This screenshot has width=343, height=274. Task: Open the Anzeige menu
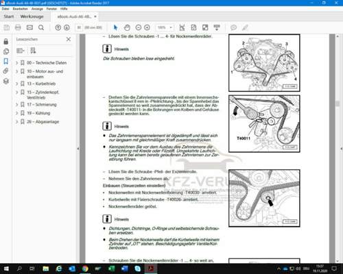[37, 9]
